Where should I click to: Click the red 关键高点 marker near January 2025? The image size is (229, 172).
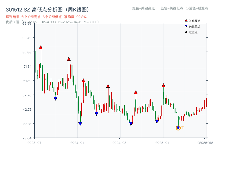[x=163, y=85]
